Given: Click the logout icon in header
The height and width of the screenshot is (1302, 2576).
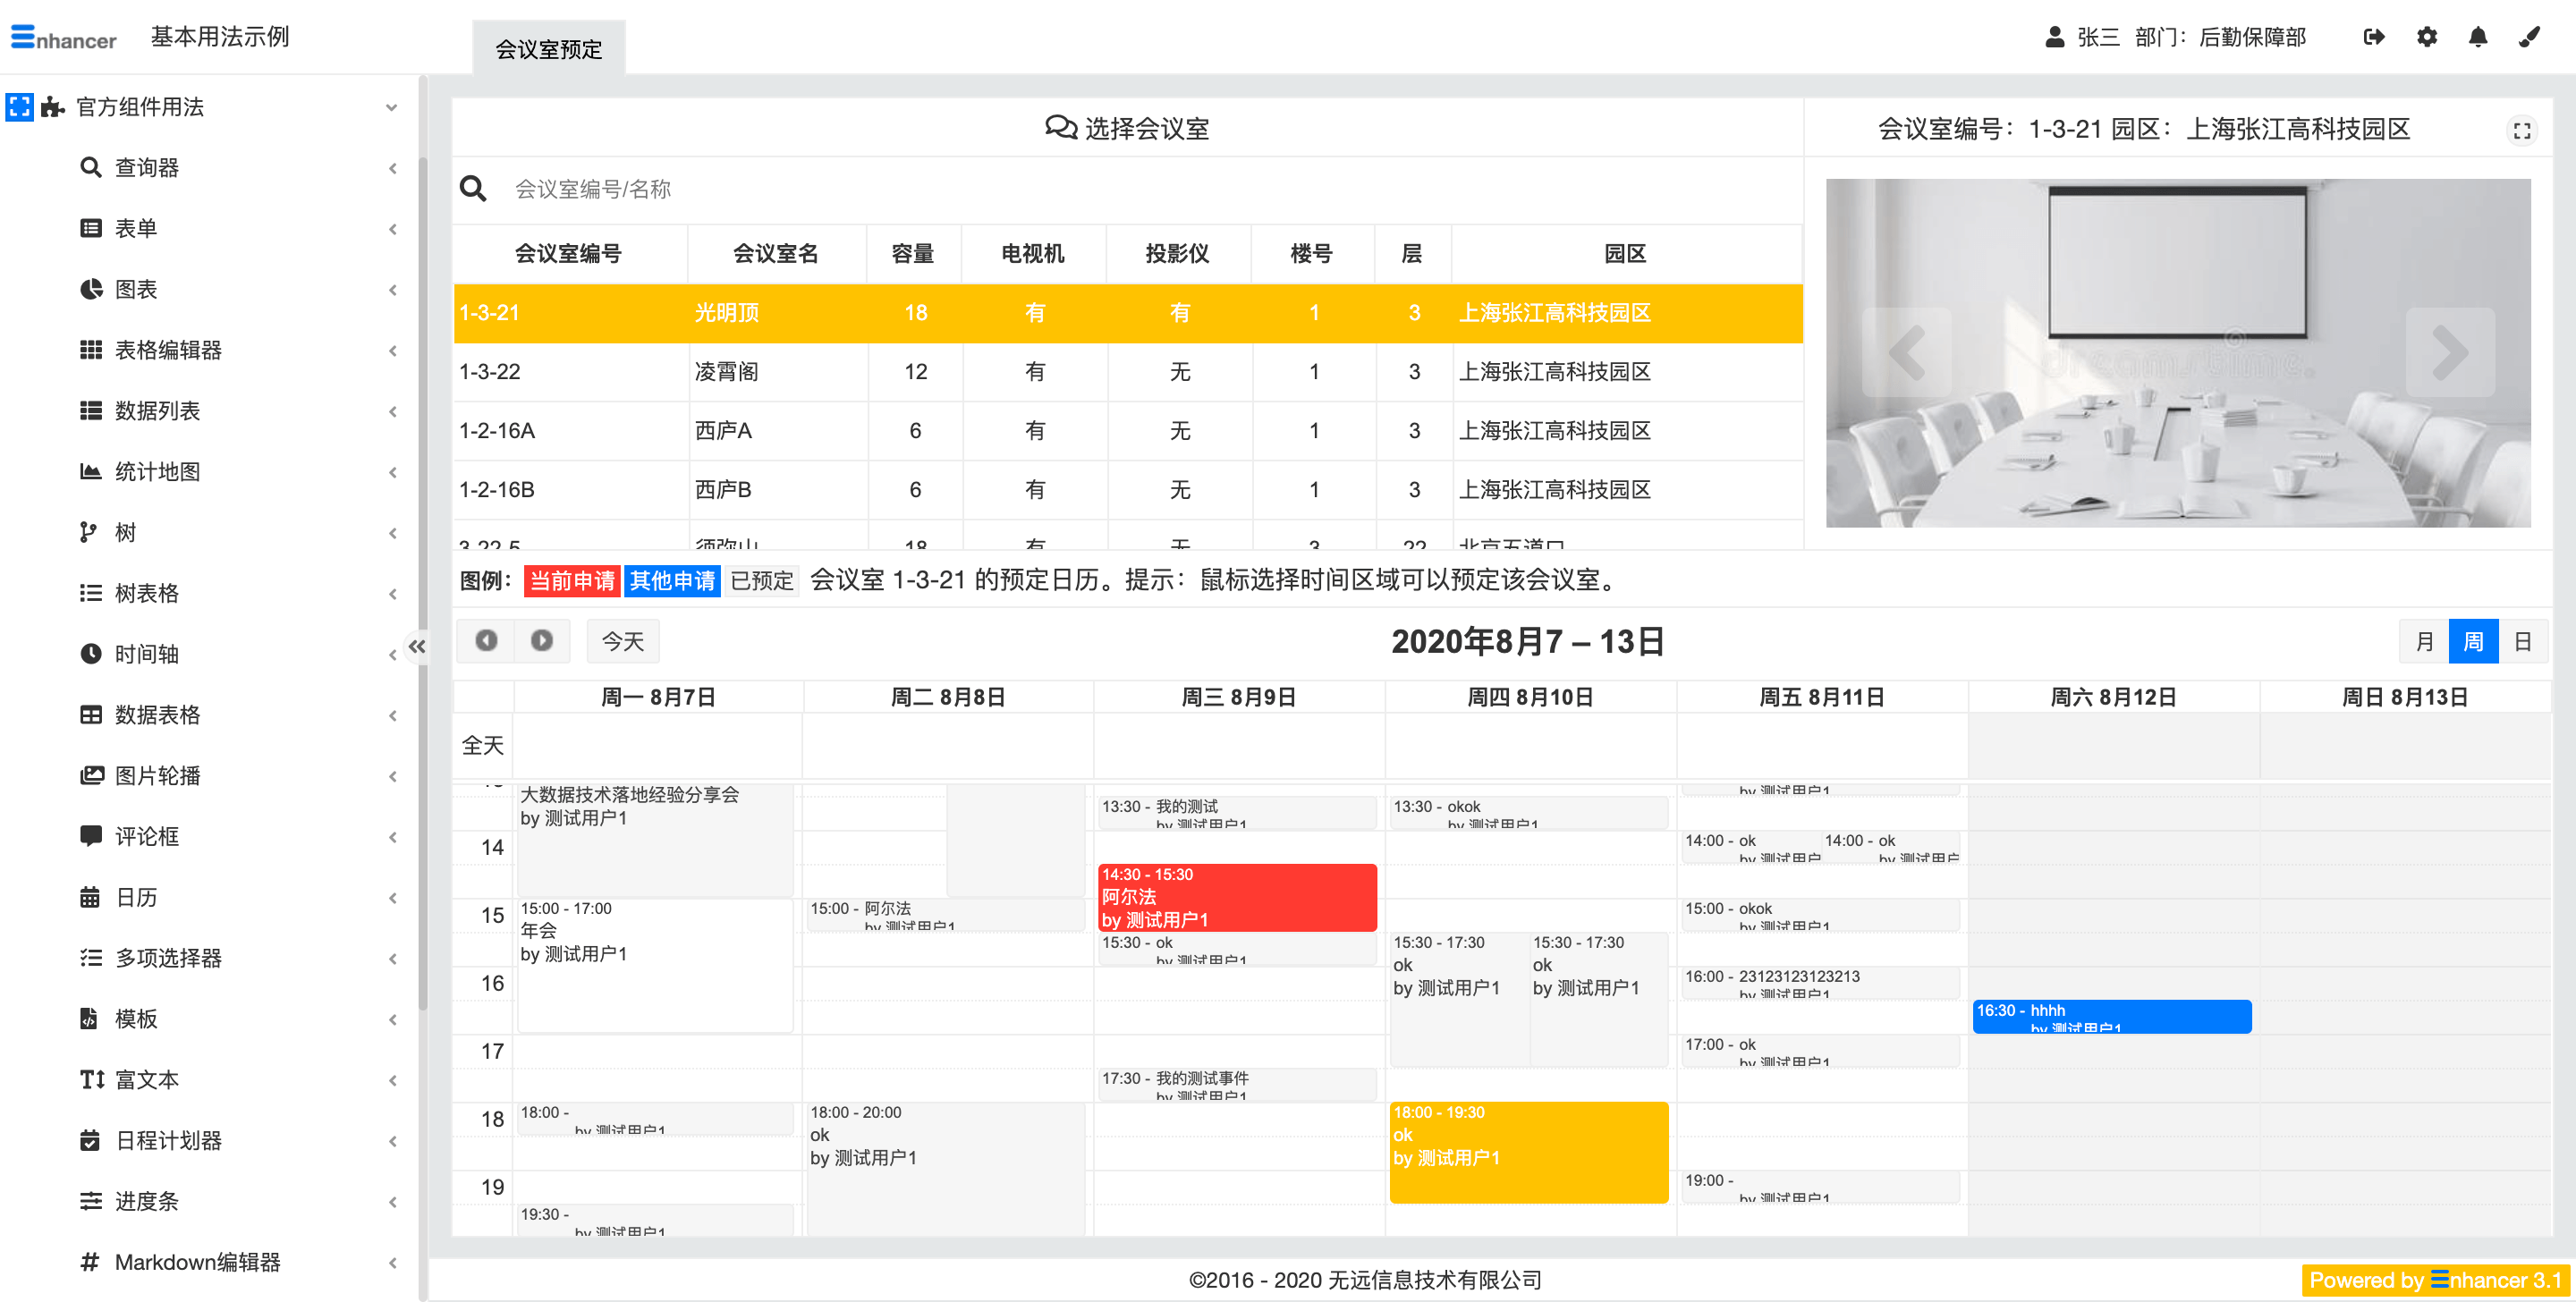Looking at the screenshot, I should tap(2373, 37).
